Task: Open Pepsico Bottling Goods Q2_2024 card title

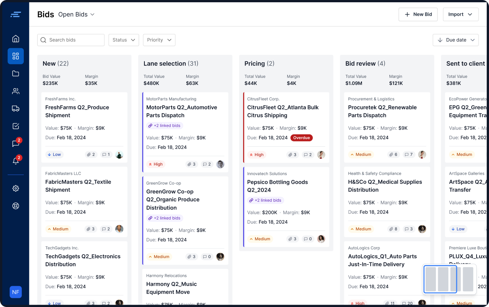Action: (x=277, y=186)
